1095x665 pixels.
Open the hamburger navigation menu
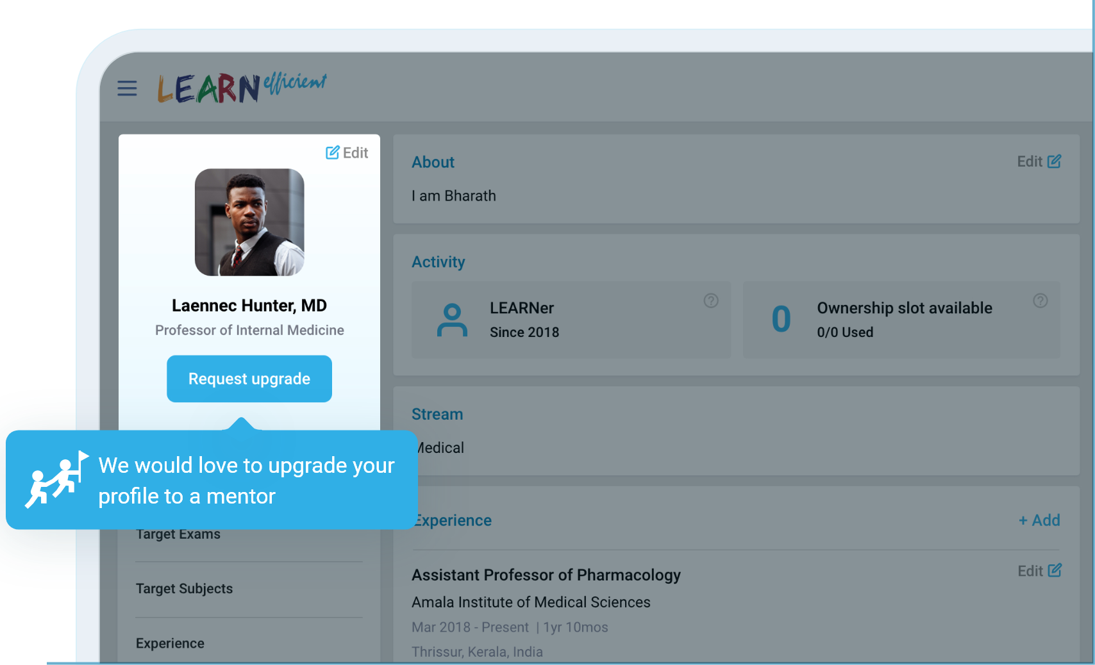click(x=127, y=88)
